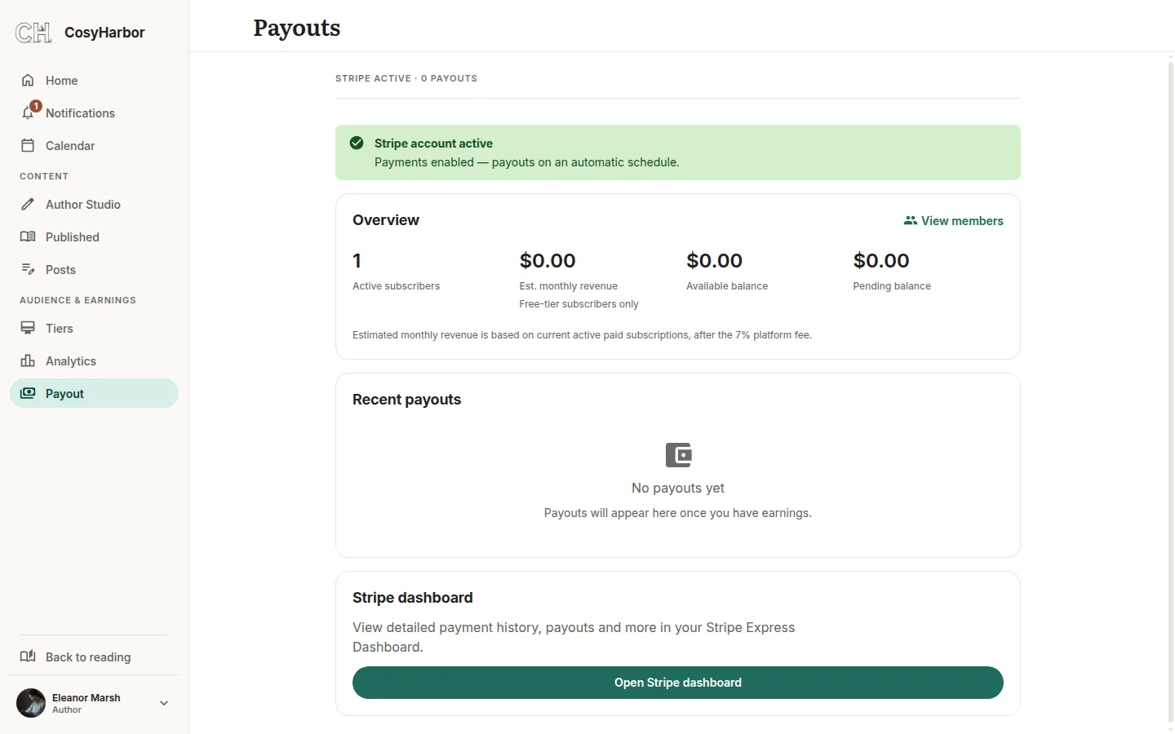Image resolution: width=1175 pixels, height=734 pixels.
Task: Click the STRIPE ACTIVE · 0 PAYOUTS status text
Action: 406,78
